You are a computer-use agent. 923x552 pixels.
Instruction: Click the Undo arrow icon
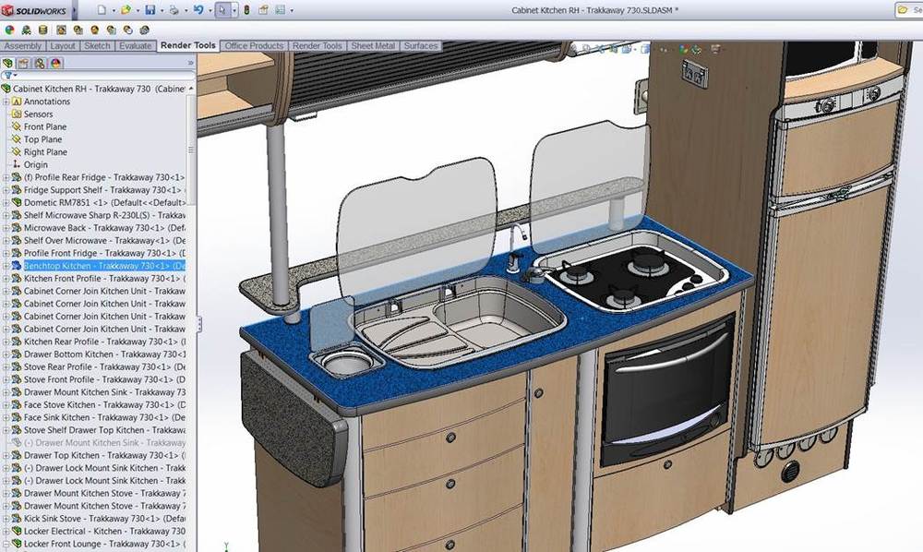pos(198,10)
